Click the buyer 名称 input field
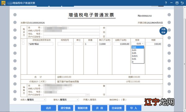Viewport: 186px width, 112px height. 71,28
